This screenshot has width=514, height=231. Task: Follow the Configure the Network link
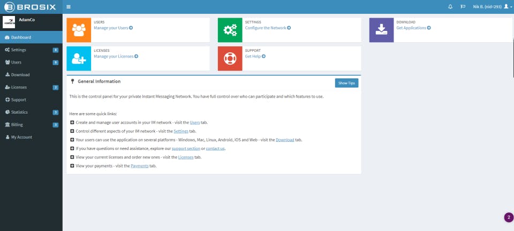(x=268, y=28)
